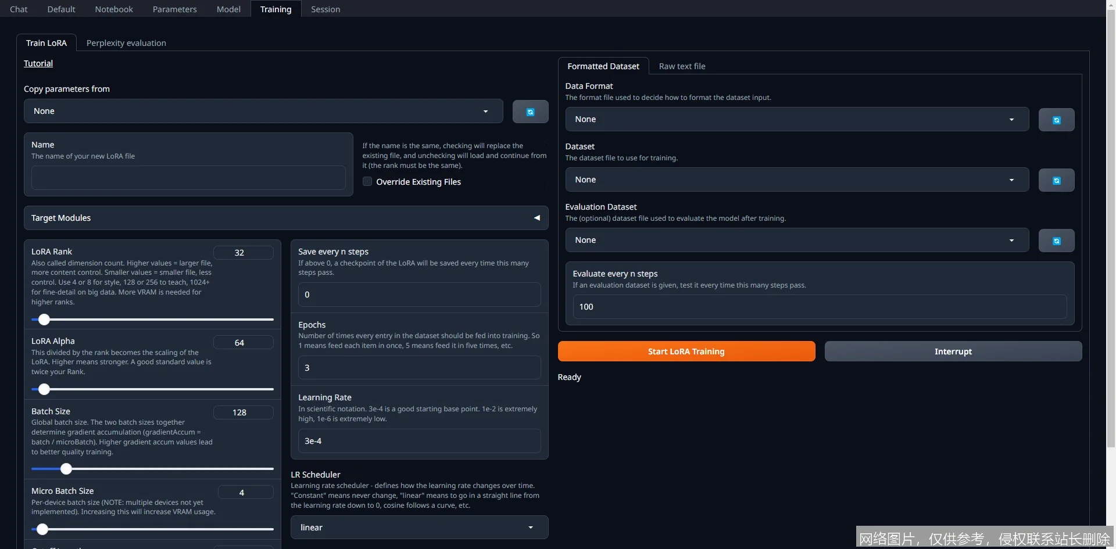Viewport: 1116px width, 549px height.
Task: Switch to Raw text file tab
Action: coord(682,66)
